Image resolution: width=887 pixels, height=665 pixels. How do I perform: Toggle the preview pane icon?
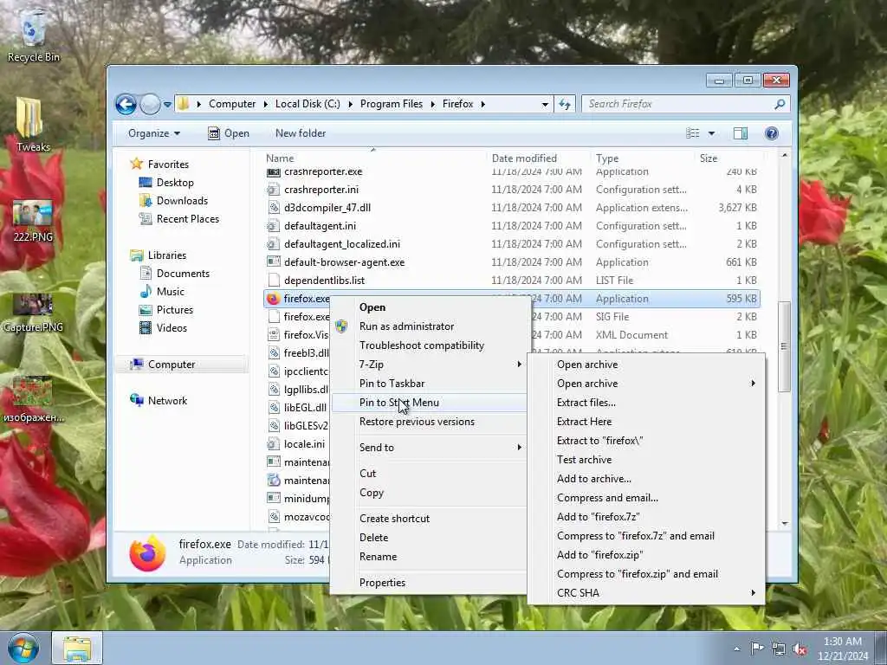(x=741, y=133)
